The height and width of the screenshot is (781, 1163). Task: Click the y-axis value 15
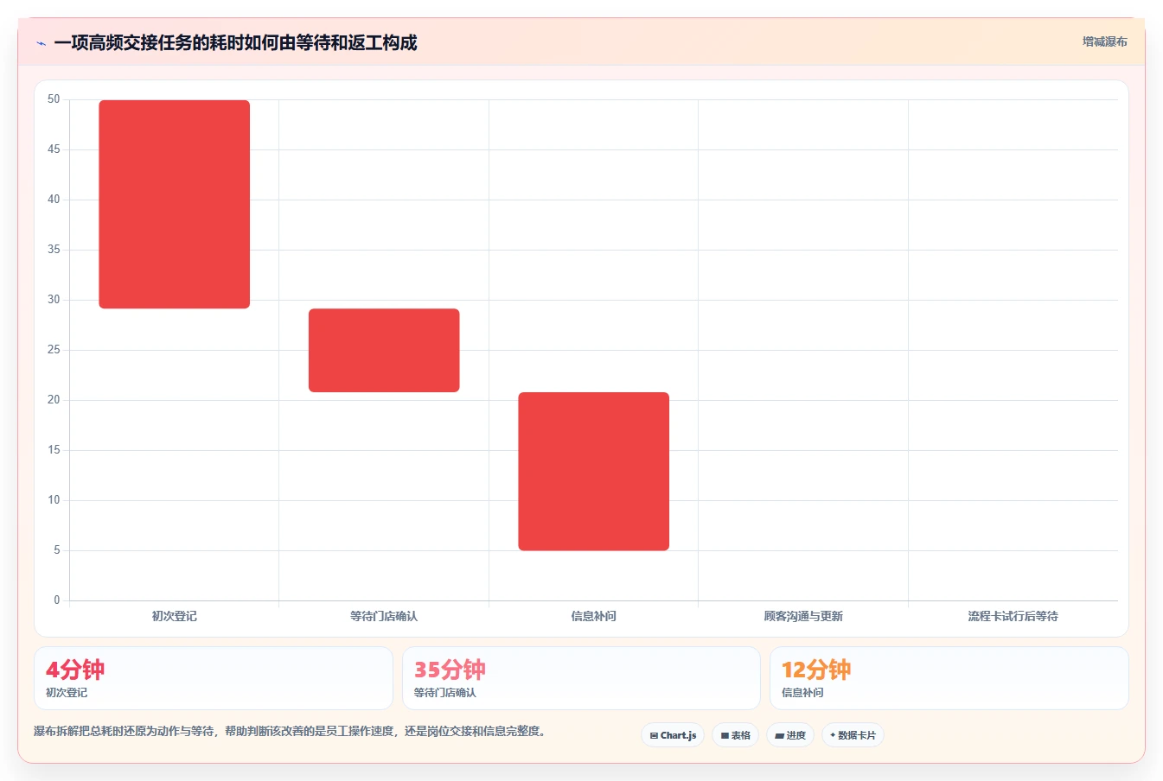pyautogui.click(x=54, y=450)
